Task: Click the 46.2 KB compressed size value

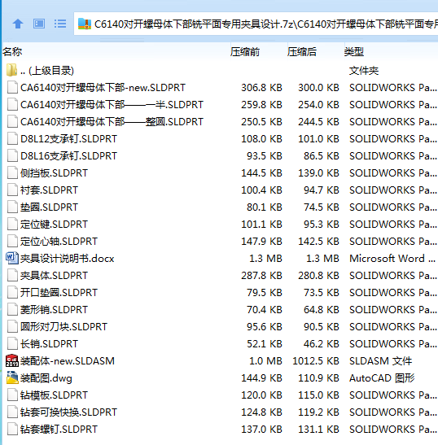Action: pos(322,343)
